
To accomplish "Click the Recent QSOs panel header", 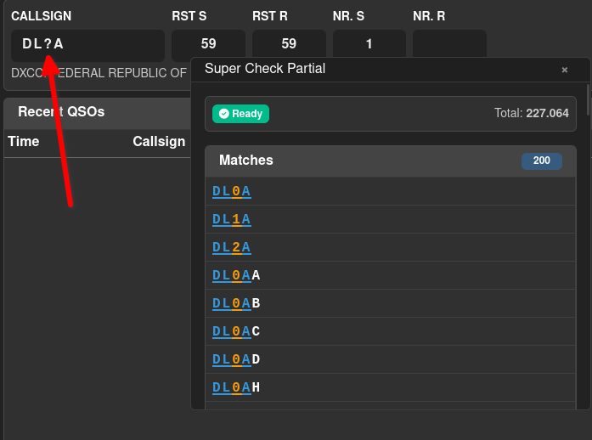I will click(98, 112).
